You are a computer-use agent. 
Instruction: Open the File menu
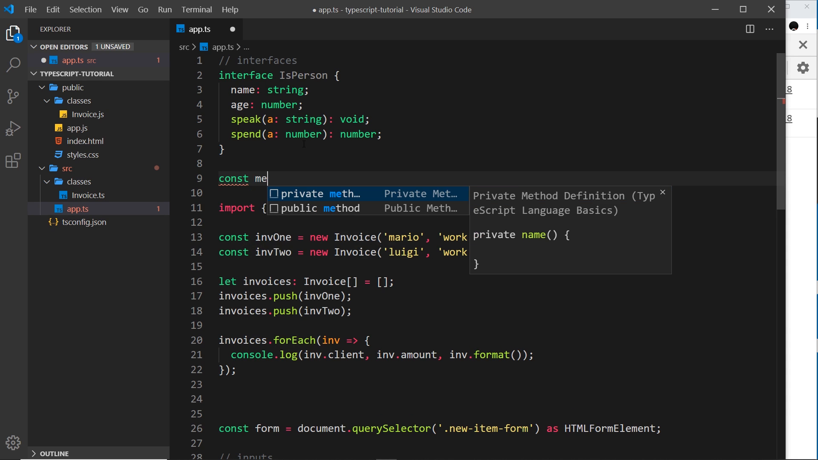[31, 9]
